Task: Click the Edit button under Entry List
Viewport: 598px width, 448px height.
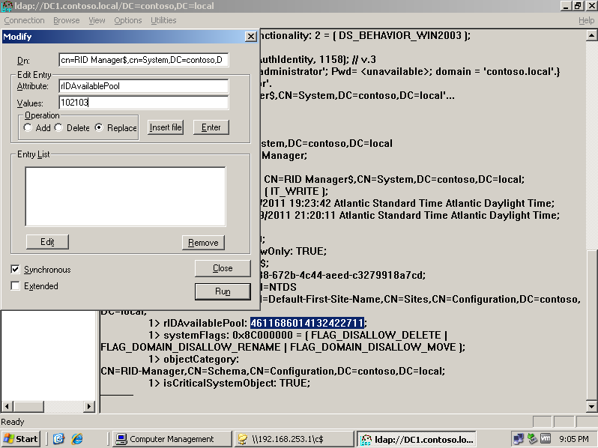Action: coord(47,242)
